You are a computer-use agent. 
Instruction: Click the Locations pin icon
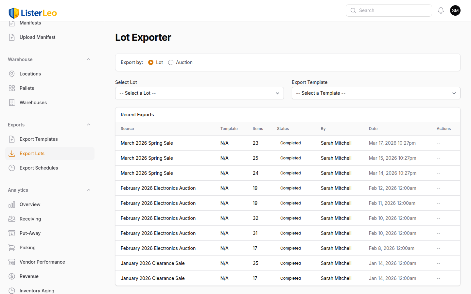pos(12,73)
